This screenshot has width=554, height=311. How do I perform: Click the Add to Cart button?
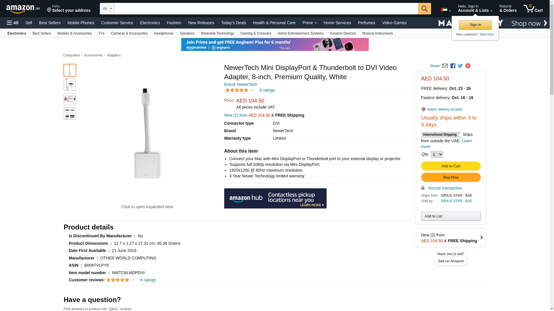[451, 166]
